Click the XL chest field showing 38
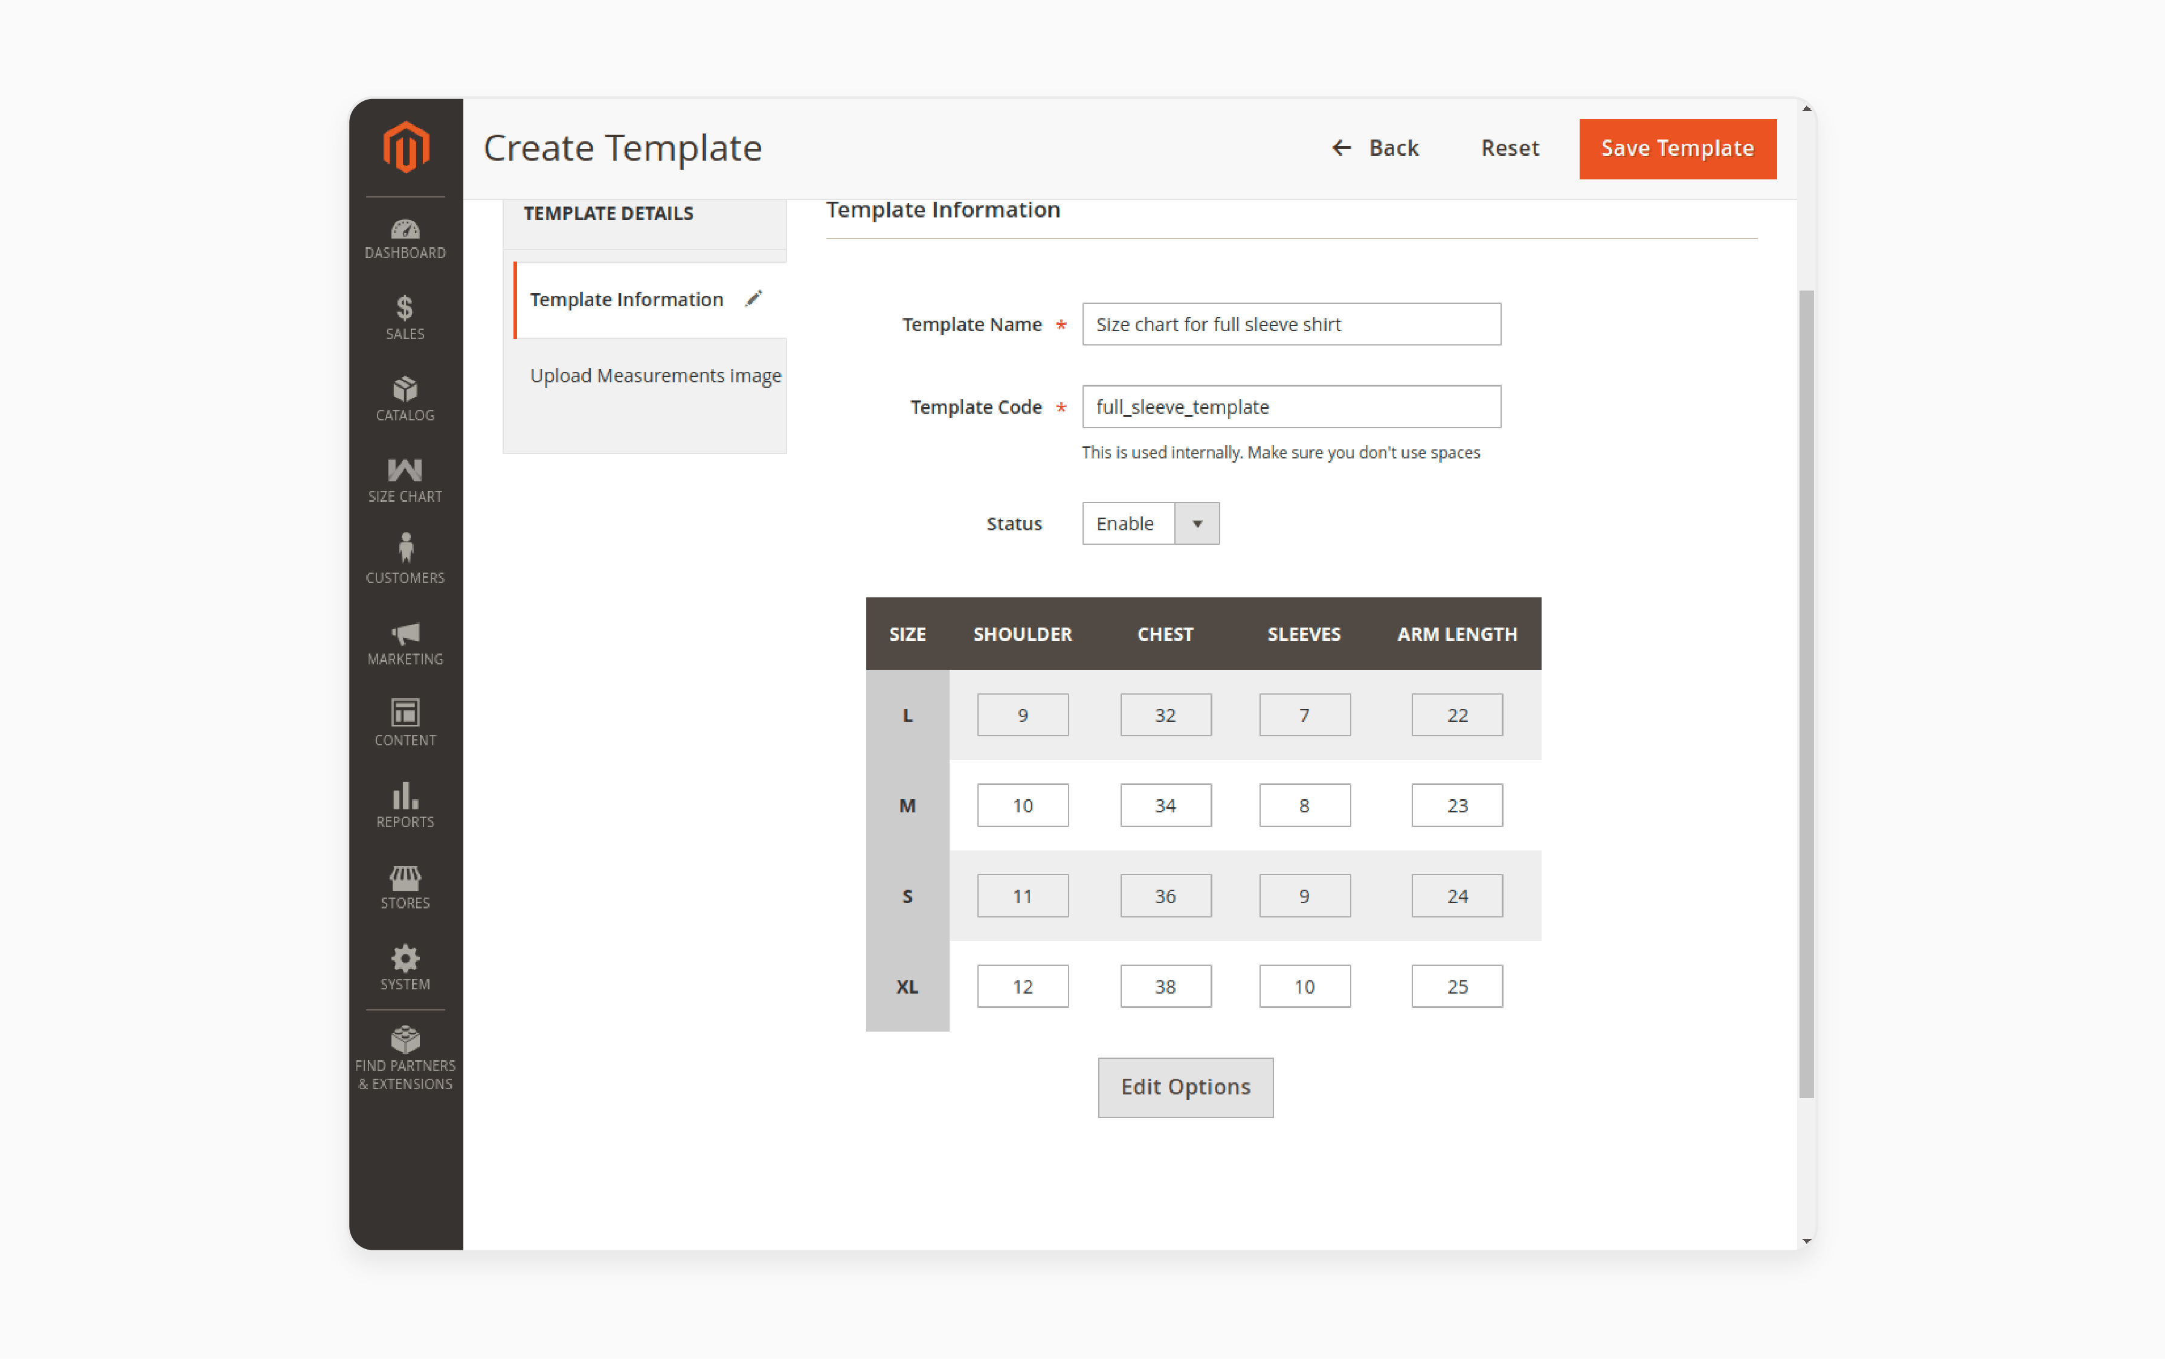Viewport: 2165px width, 1359px height. [1165, 986]
